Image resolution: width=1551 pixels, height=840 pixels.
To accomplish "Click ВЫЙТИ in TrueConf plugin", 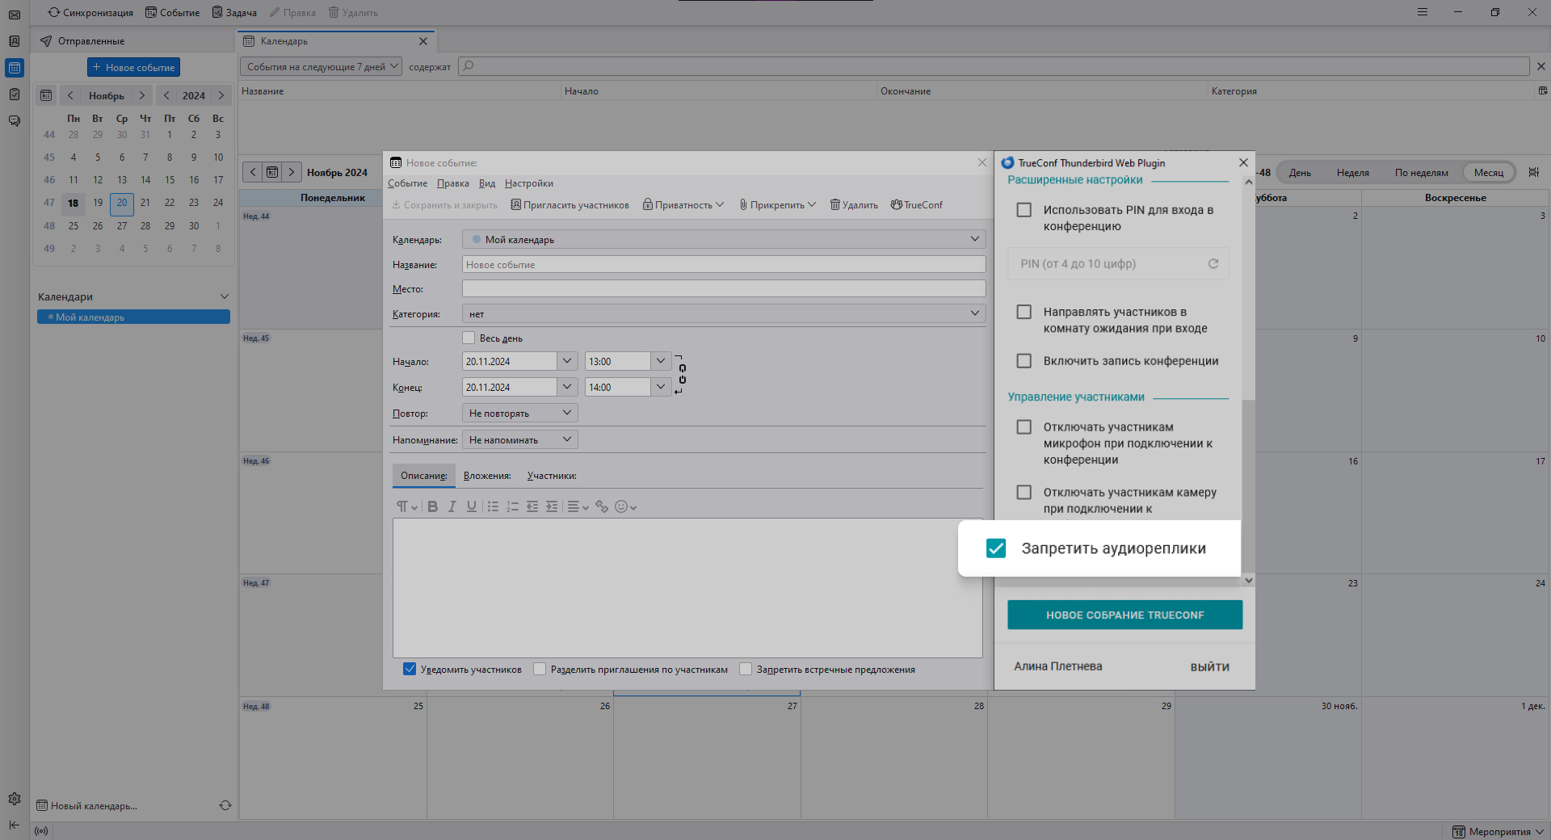I will coord(1209,666).
